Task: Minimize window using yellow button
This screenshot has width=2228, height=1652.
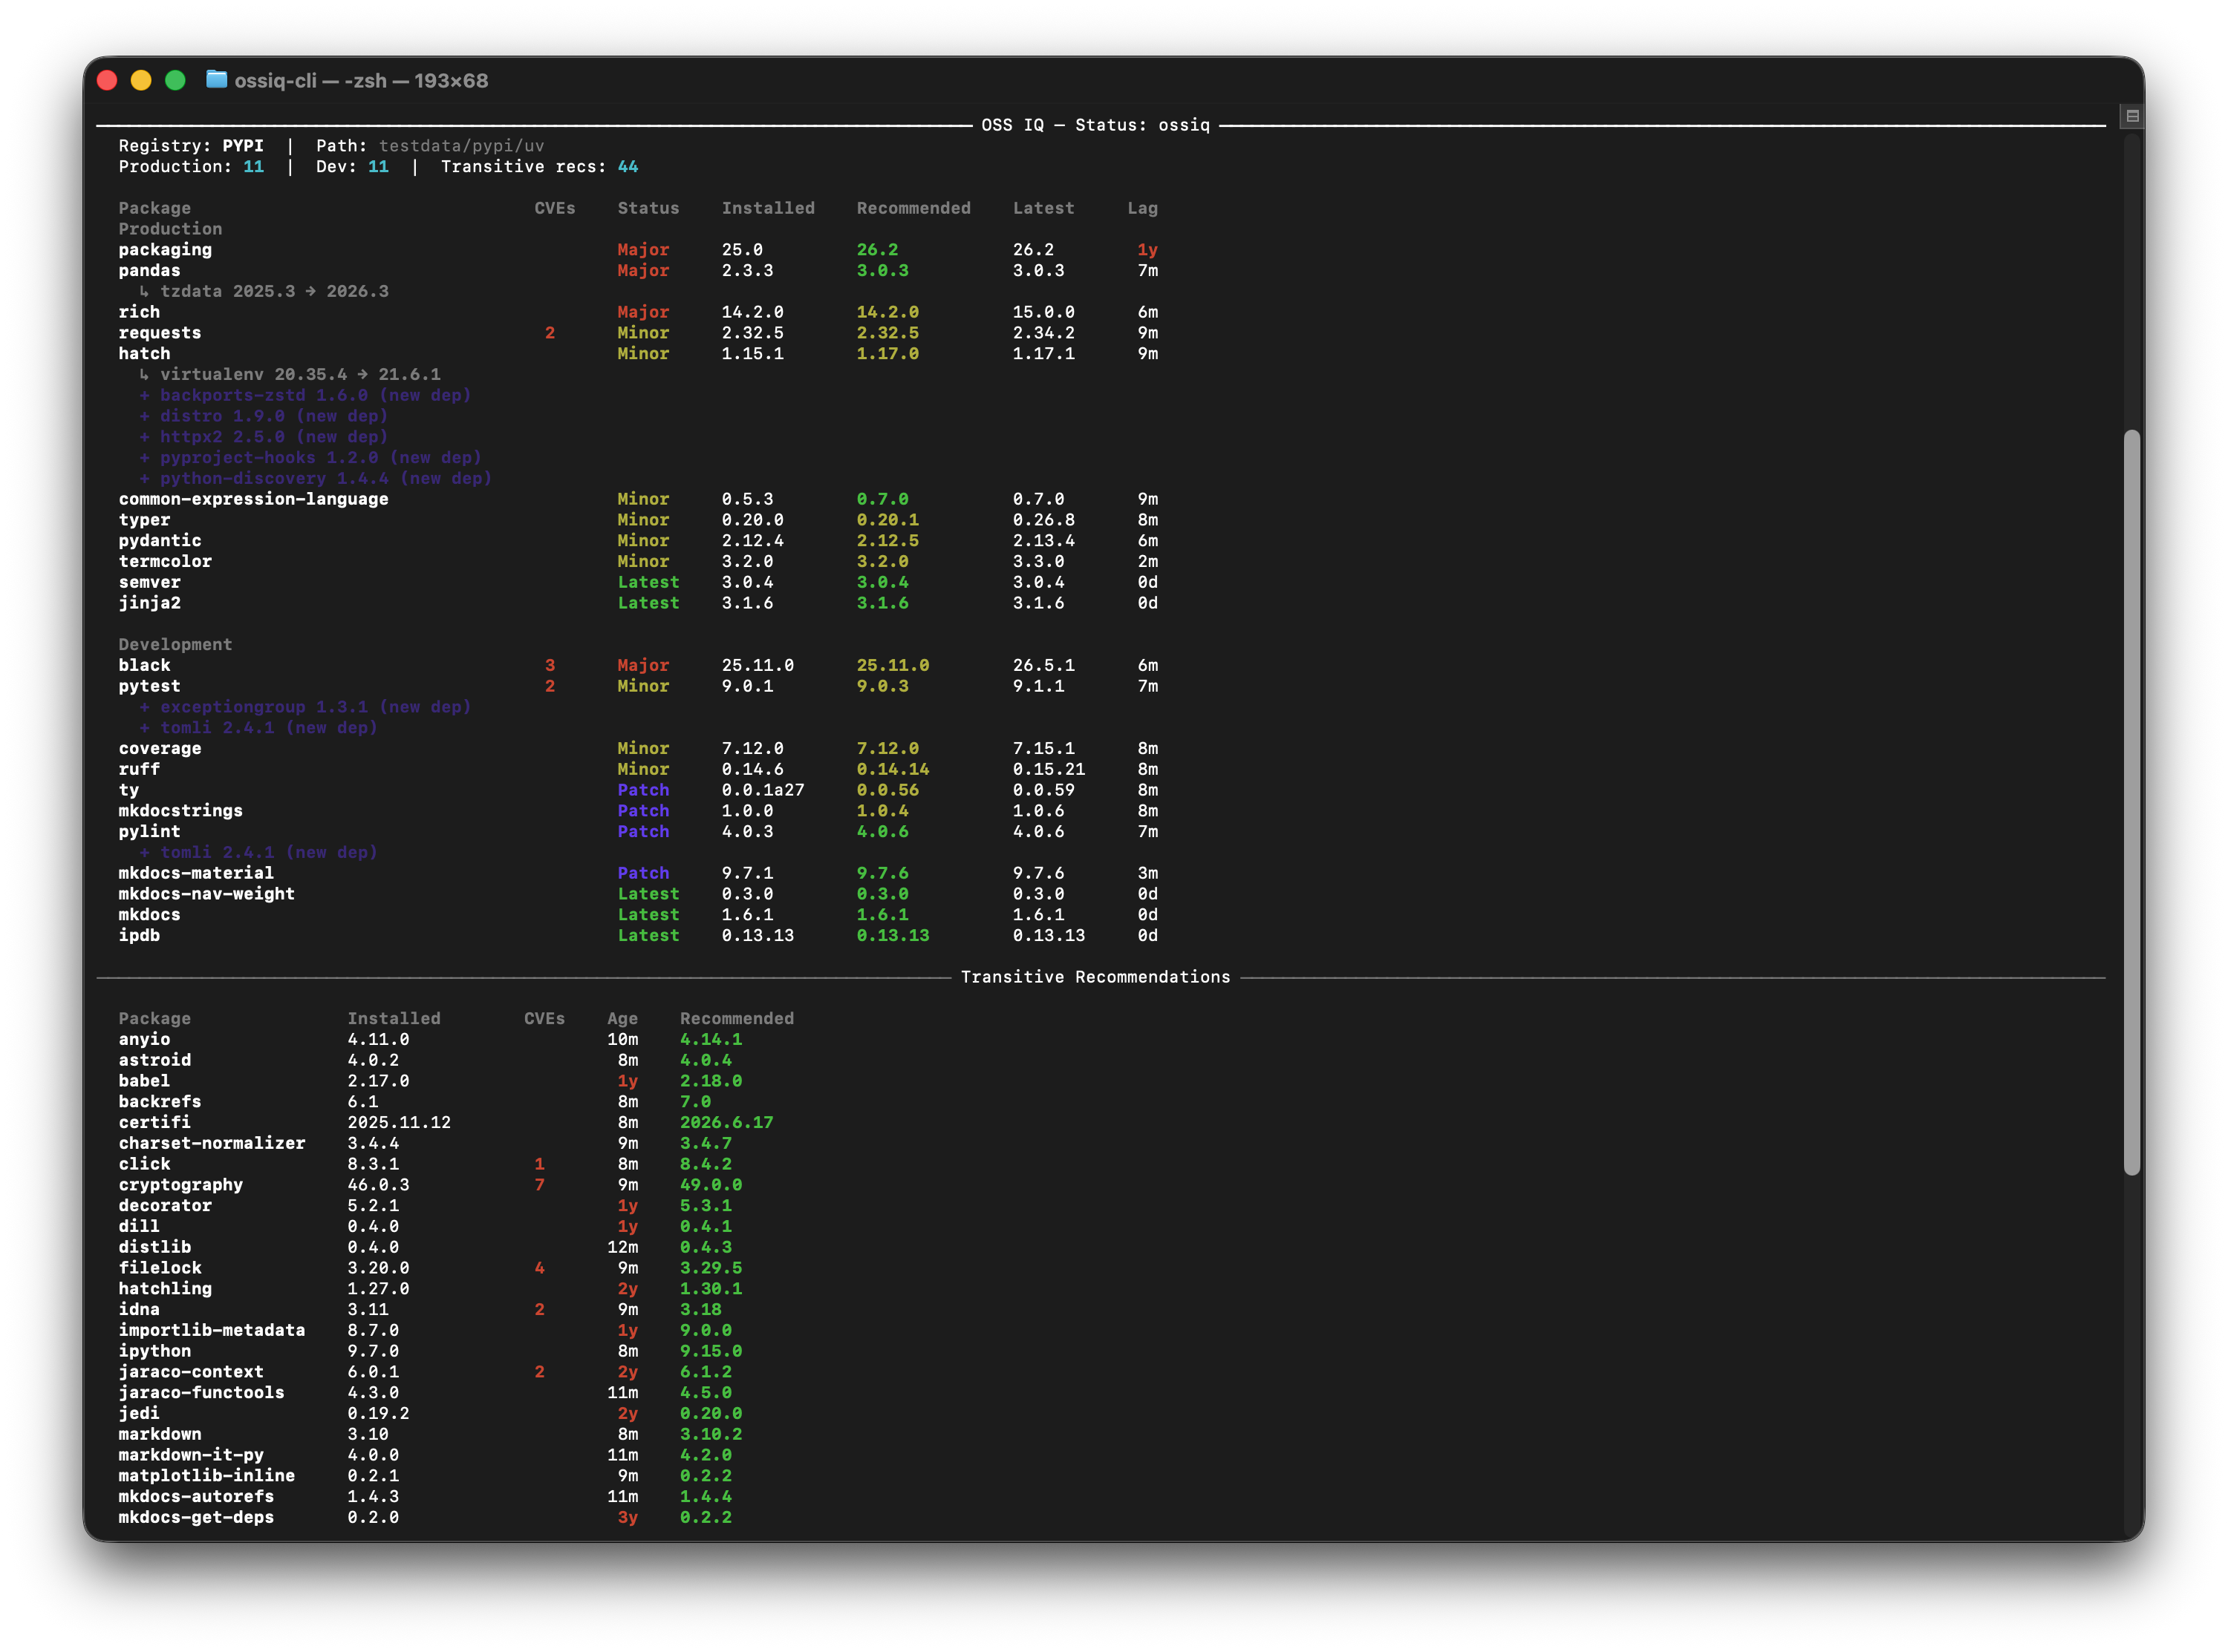Action: [141, 81]
